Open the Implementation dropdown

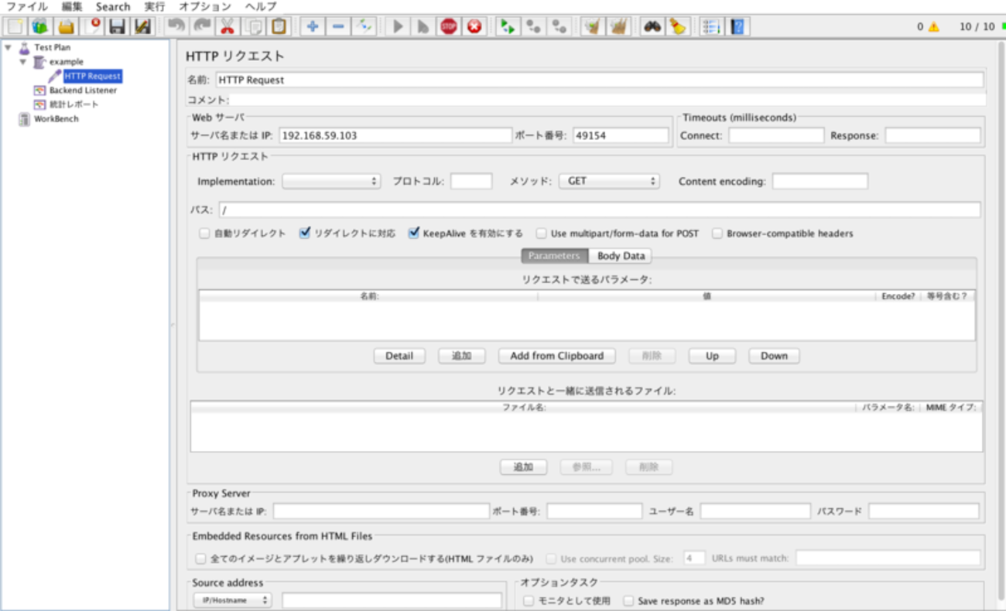(331, 181)
